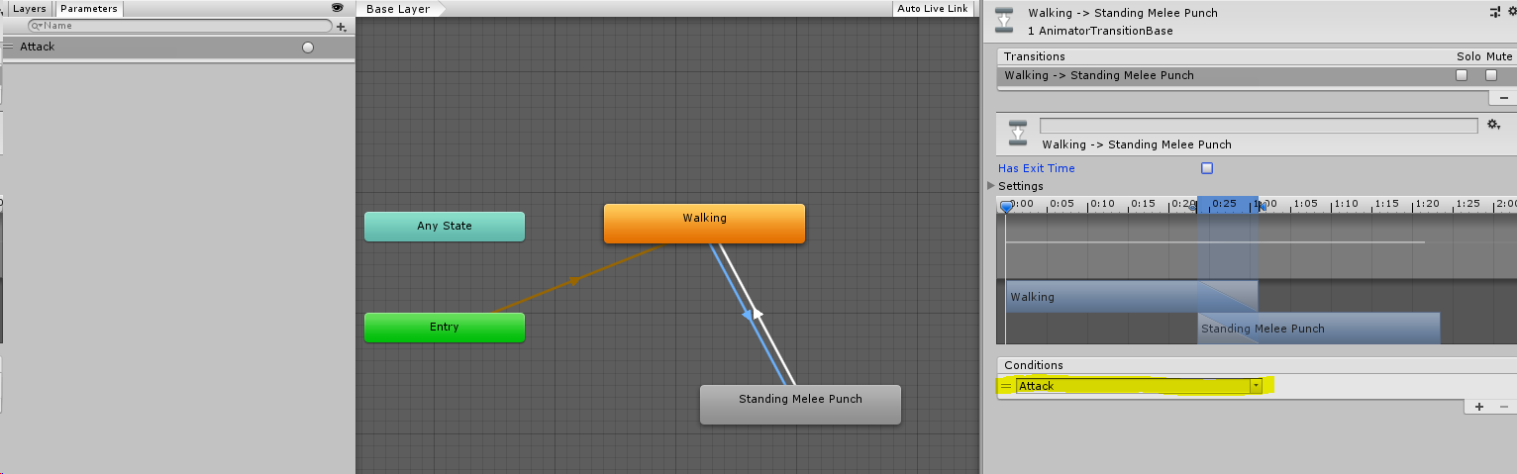Click the Name search field for parameters
Image resolution: width=1517 pixels, height=474 pixels.
coord(180,26)
